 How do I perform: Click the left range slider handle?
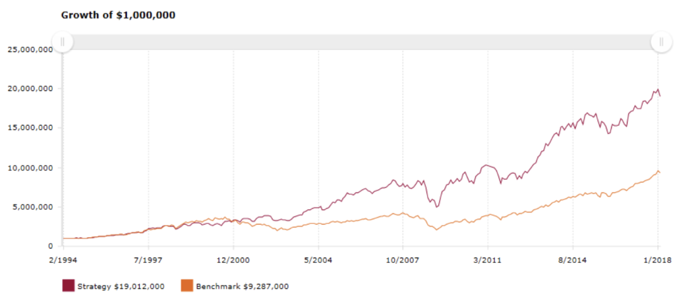pos(63,41)
